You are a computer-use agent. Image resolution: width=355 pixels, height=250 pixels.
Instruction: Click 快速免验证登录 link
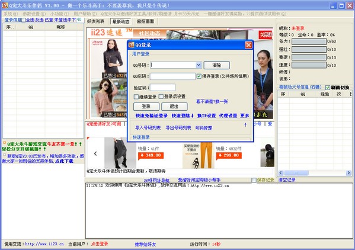[x=152, y=116]
